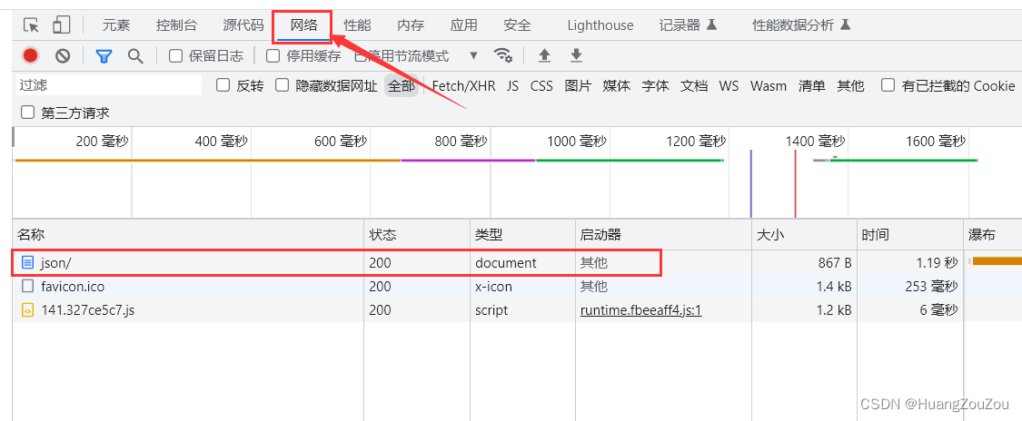
Task: Select the 全部 filter button
Action: tap(401, 86)
